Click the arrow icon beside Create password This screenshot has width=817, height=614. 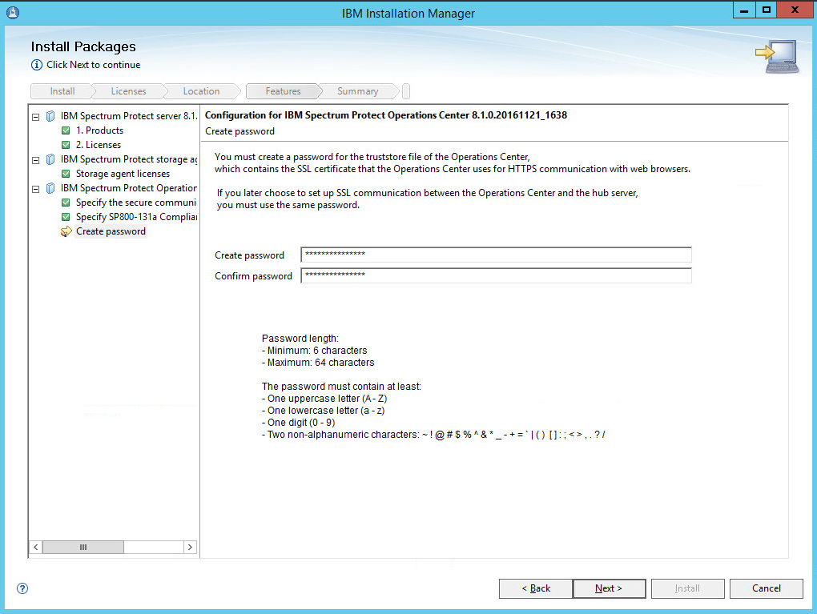[66, 231]
